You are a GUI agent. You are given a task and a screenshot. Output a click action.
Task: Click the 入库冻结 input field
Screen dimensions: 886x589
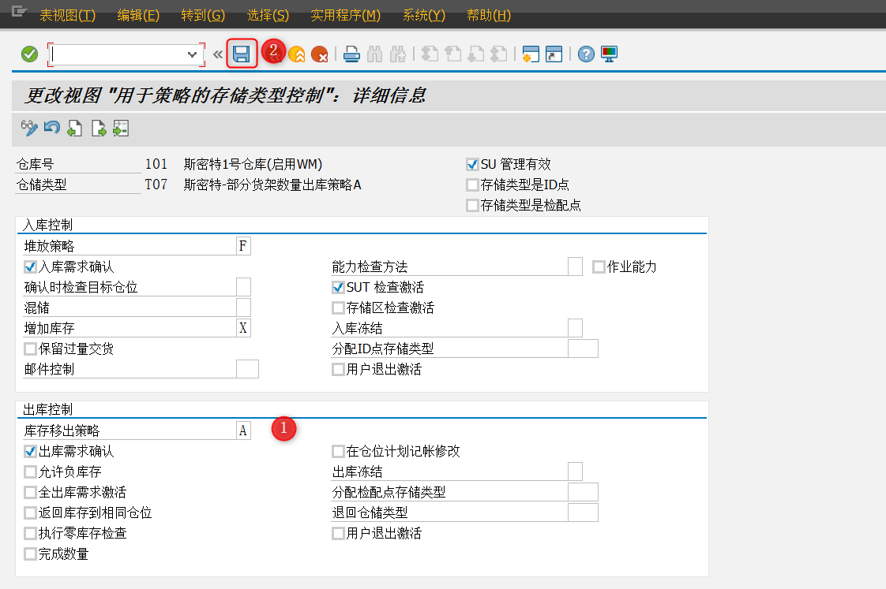(575, 328)
